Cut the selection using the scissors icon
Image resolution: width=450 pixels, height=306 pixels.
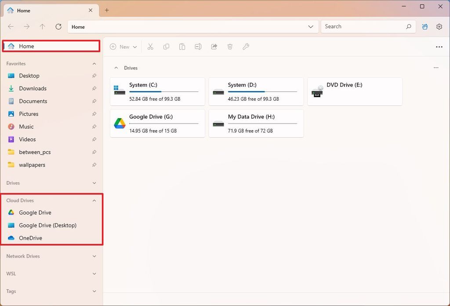pos(150,47)
